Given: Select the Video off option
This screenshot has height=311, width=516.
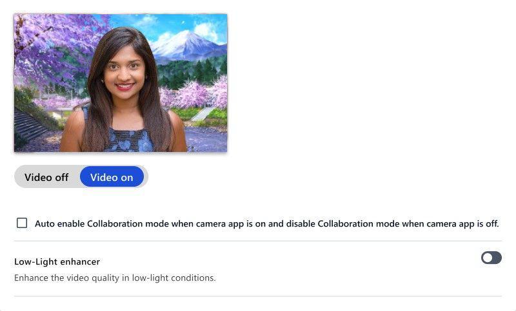Looking at the screenshot, I should point(46,177).
